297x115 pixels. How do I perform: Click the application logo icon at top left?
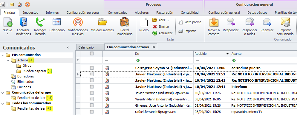(x=2, y=4)
